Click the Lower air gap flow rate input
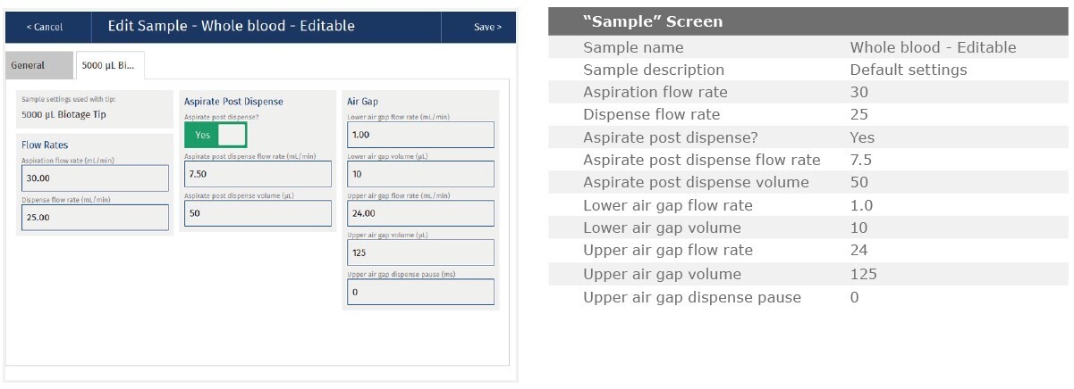 point(420,135)
